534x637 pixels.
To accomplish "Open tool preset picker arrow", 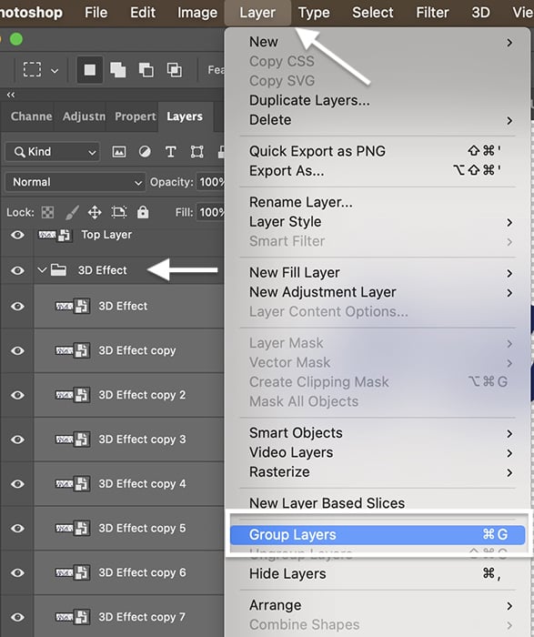I will click(x=55, y=71).
